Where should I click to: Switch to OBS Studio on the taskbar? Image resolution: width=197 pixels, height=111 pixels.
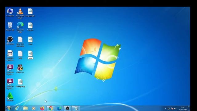pos(67,108)
